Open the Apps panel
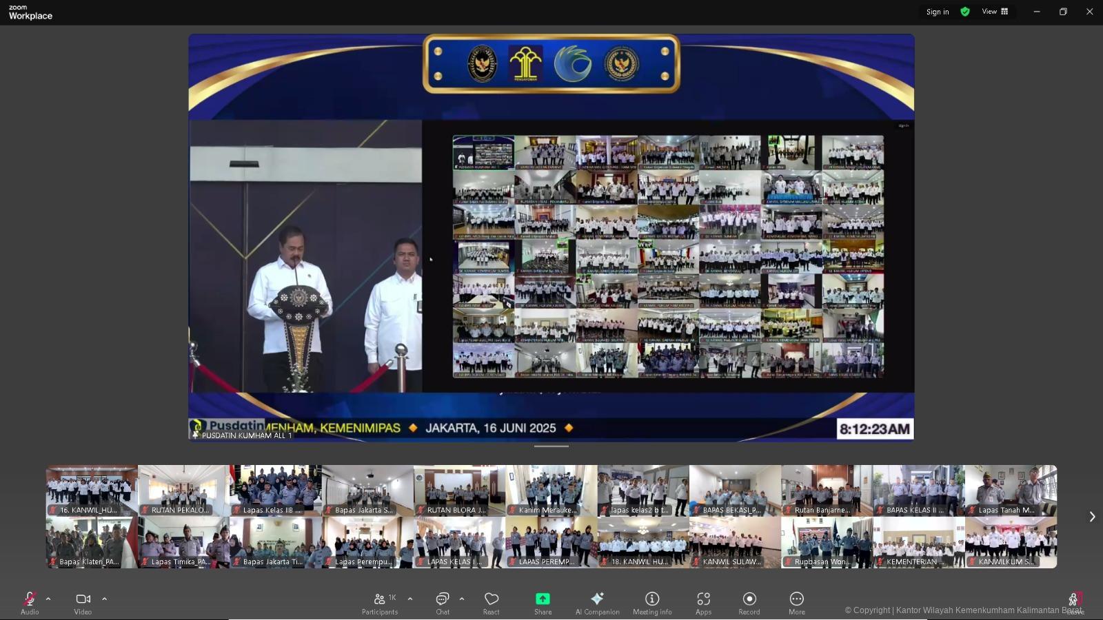The height and width of the screenshot is (620, 1103). [703, 602]
